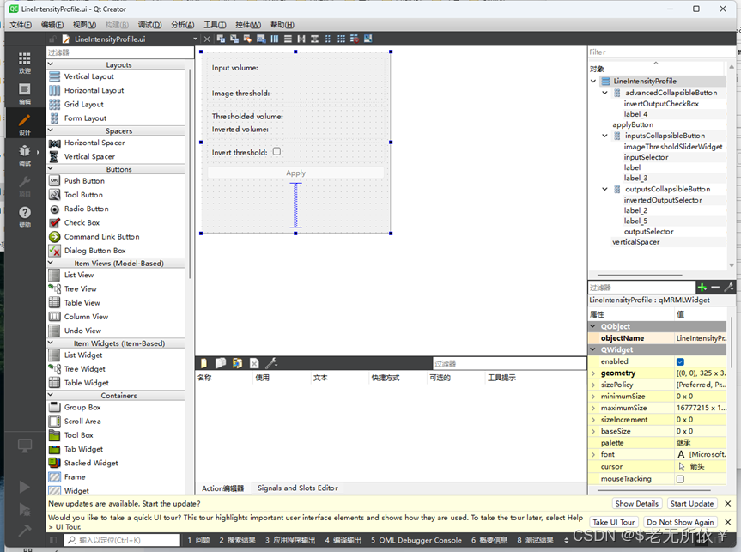741x552 pixels.
Task: Open the 1 问题 output pane
Action: [x=198, y=540]
